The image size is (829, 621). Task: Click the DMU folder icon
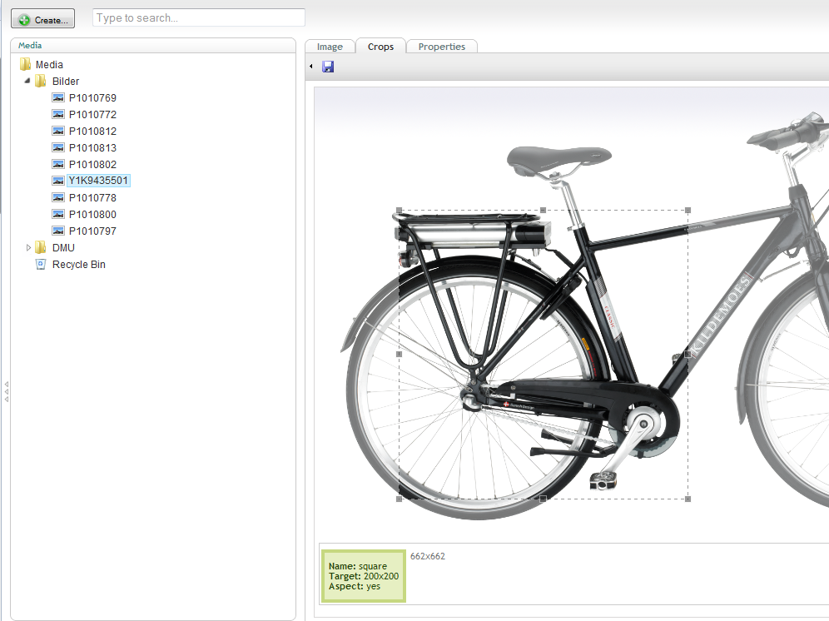pos(41,247)
